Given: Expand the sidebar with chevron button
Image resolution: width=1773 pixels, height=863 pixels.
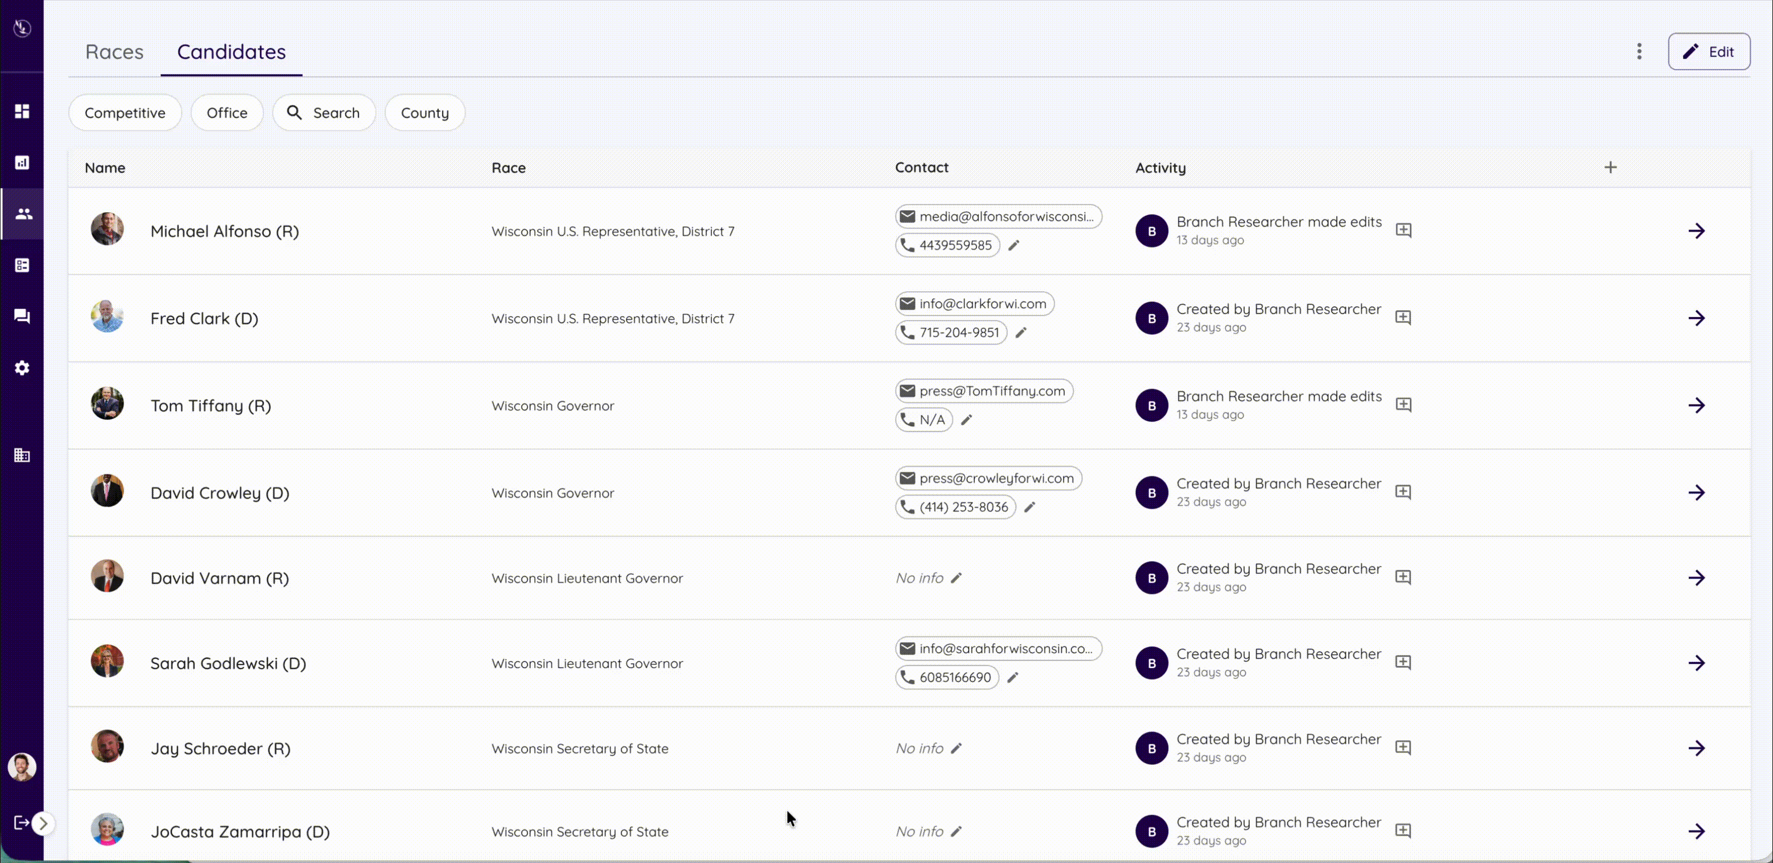Looking at the screenshot, I should (43, 823).
